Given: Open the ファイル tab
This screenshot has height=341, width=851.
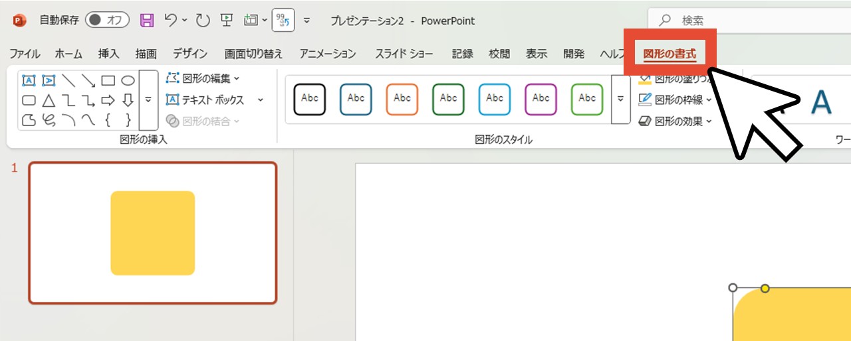Looking at the screenshot, I should point(25,54).
